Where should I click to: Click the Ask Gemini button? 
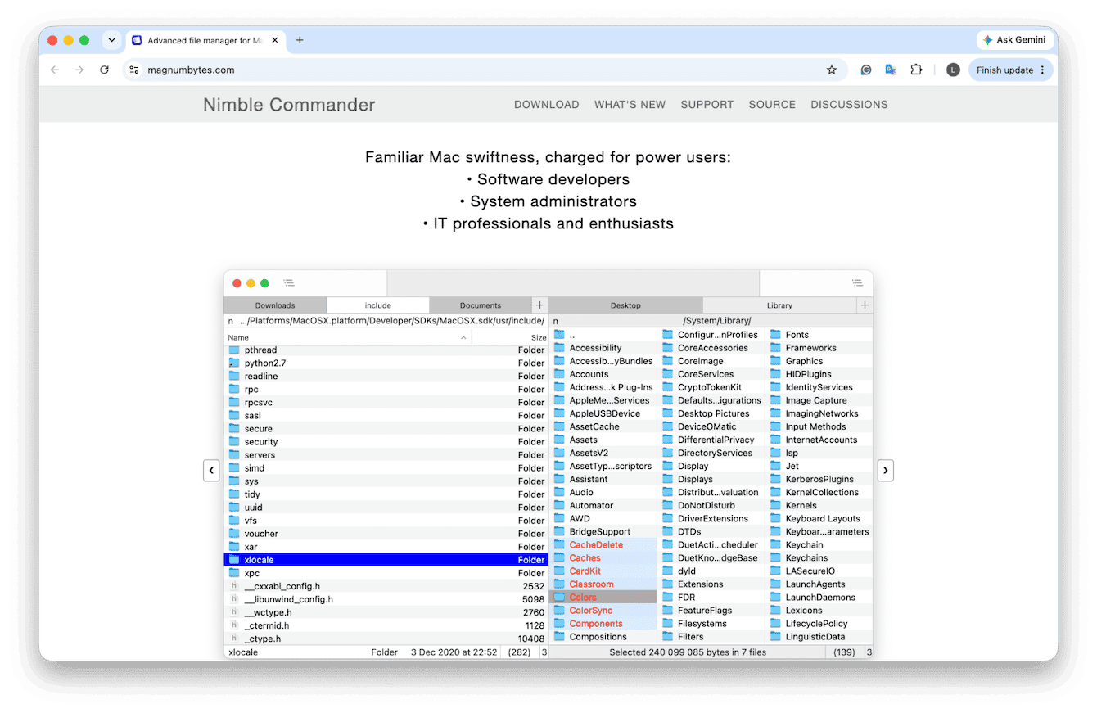tap(1013, 40)
